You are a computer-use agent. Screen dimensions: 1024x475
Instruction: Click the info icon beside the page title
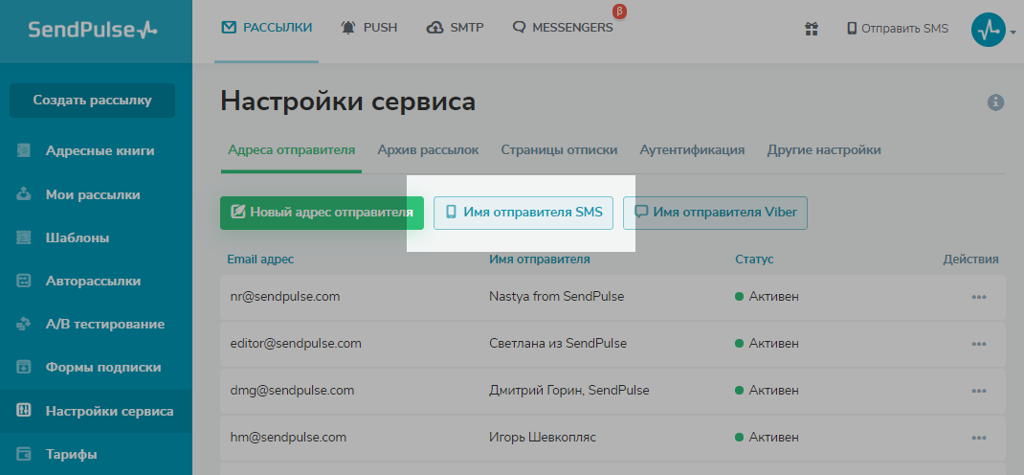(995, 102)
